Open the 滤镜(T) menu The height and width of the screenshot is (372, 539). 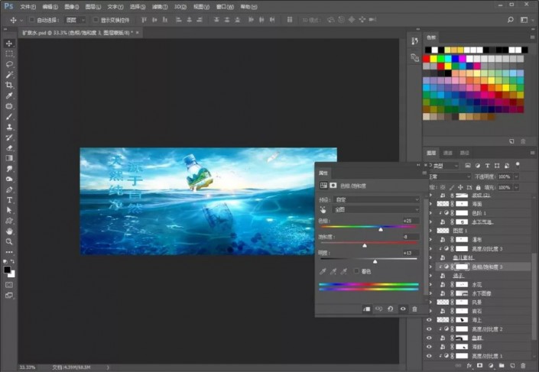160,7
